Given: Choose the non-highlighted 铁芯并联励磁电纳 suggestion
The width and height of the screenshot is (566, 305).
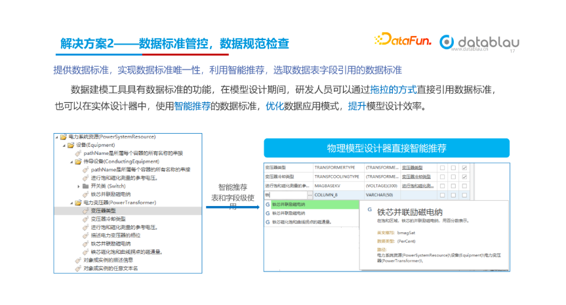Looking at the screenshot, I should click(x=312, y=213).
